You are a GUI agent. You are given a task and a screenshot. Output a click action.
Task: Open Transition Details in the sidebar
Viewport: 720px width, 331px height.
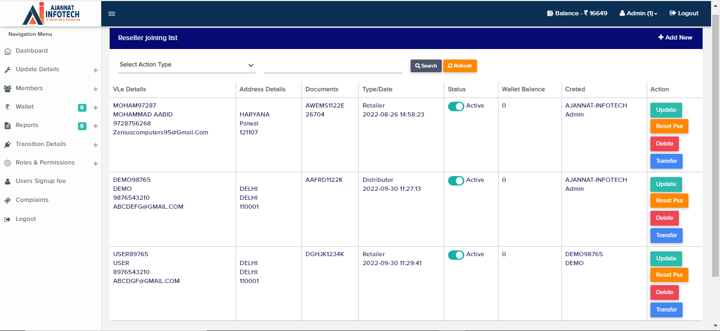click(x=41, y=144)
